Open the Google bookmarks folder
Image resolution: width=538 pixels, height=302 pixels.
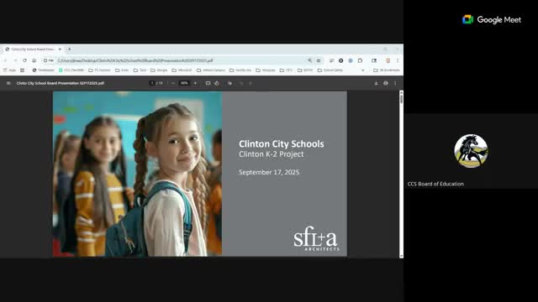coord(159,70)
